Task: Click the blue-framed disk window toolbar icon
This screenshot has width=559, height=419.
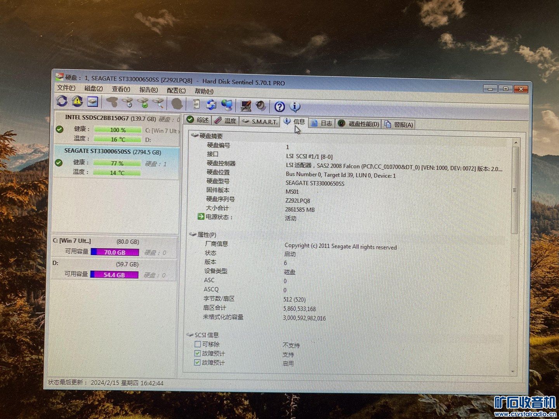Action: [92, 102]
